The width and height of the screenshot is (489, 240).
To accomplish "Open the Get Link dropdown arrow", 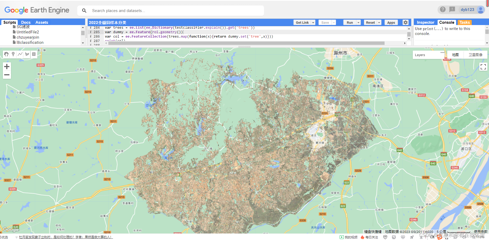I will [313, 23].
